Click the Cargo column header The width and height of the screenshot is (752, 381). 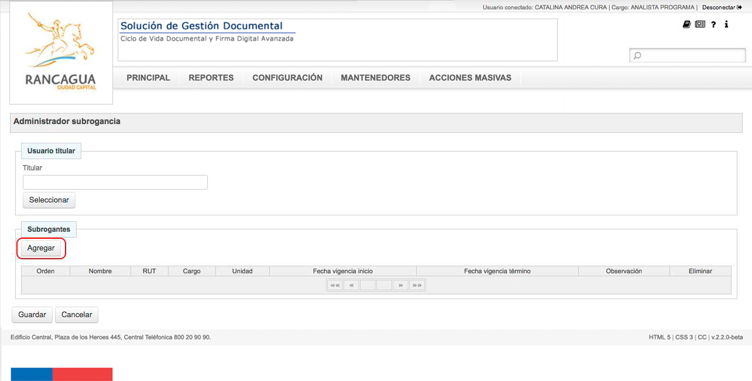(192, 271)
